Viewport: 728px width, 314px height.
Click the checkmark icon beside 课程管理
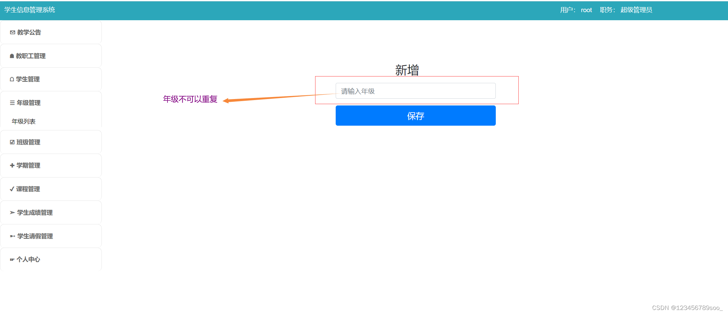pos(12,189)
